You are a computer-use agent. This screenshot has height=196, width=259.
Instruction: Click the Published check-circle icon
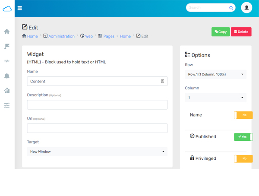point(192,136)
